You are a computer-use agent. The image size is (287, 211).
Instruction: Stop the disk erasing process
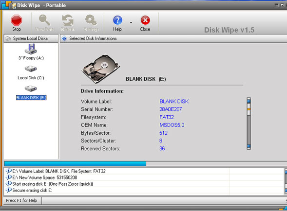coord(16,23)
